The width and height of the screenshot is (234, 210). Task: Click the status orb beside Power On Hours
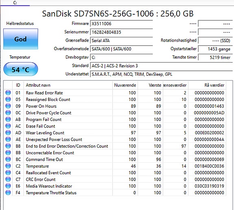pyautogui.click(x=8, y=106)
